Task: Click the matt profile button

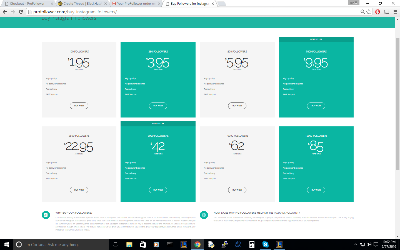Action: coord(354,2)
